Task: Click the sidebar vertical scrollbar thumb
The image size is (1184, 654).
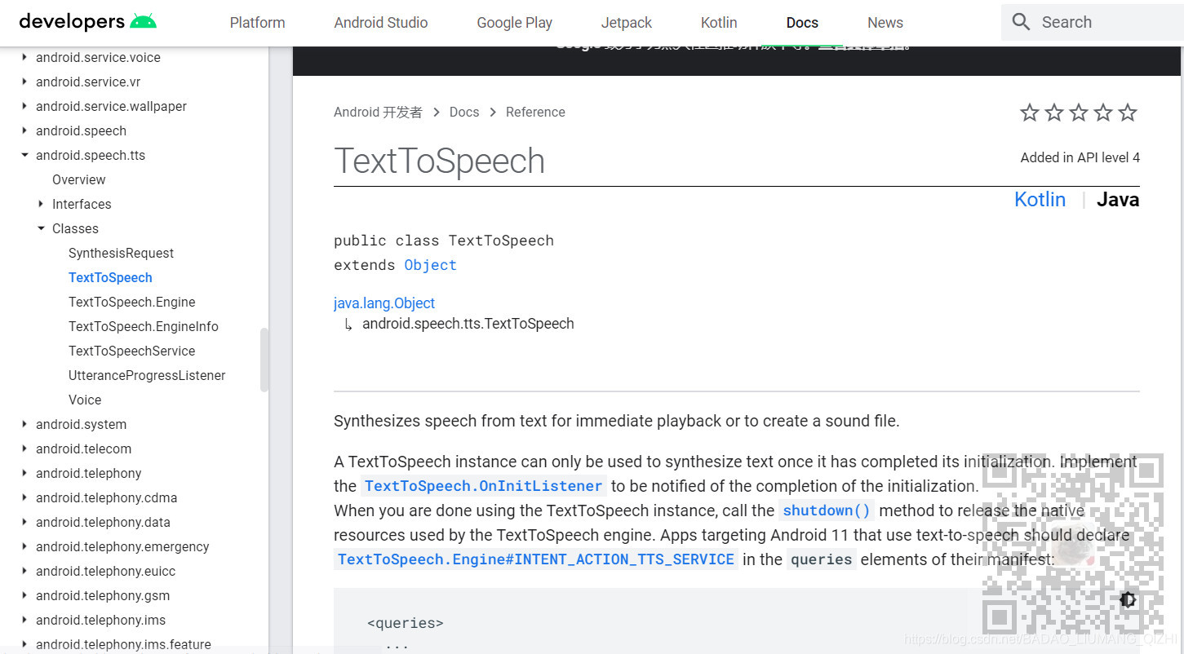Action: point(264,360)
